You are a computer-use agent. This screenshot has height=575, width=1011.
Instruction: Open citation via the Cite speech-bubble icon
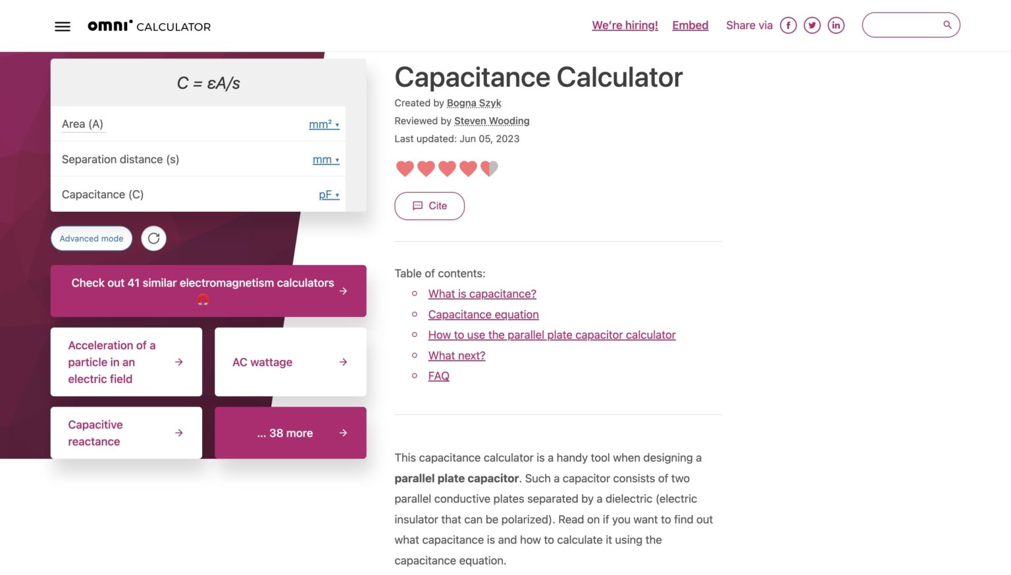coord(419,205)
